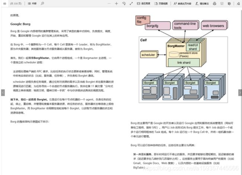Pin the toolbar with the pin icon
Viewport: 242px width, 175px height.
[x=238, y=4]
